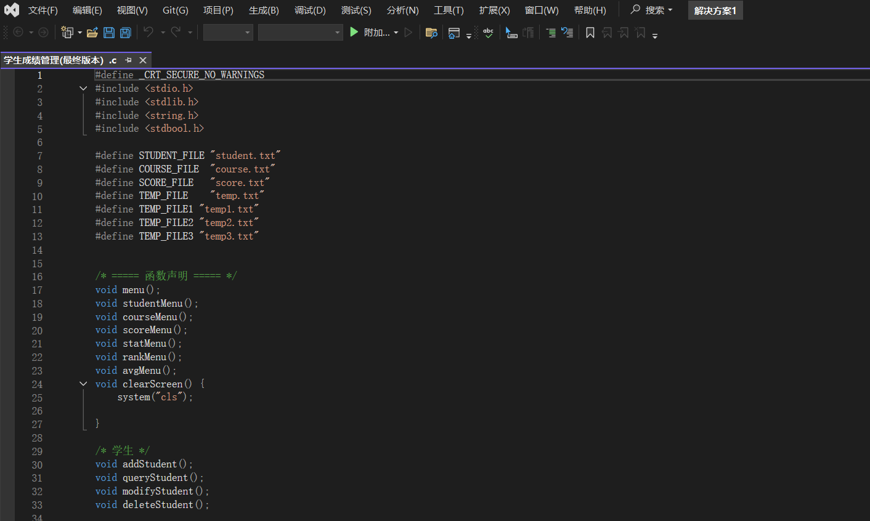Click the navigate backward arrow icon
The image size is (870, 521).
18,32
